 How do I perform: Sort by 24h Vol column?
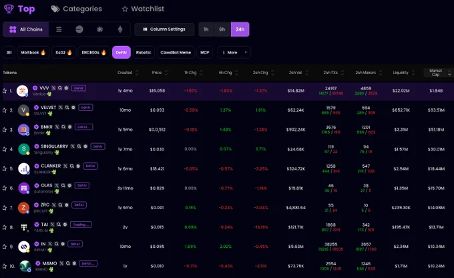click(x=298, y=73)
